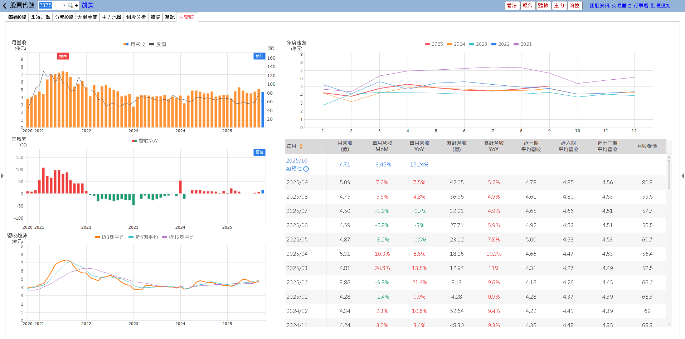This screenshot has width=685, height=339.
Task: Expand the left side panel arrow
Action: pos(2,176)
